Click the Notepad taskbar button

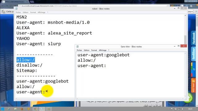point(42,109)
